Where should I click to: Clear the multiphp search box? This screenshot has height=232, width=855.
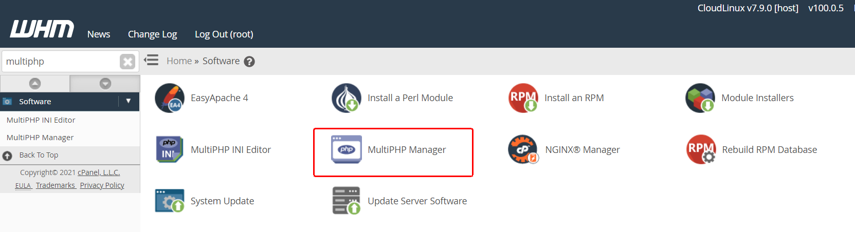click(x=128, y=62)
